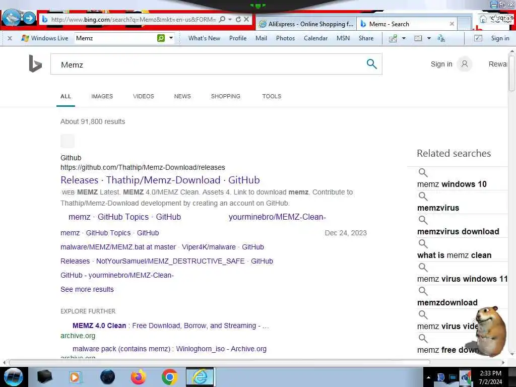Open Google Chrome from the taskbar

point(169,377)
